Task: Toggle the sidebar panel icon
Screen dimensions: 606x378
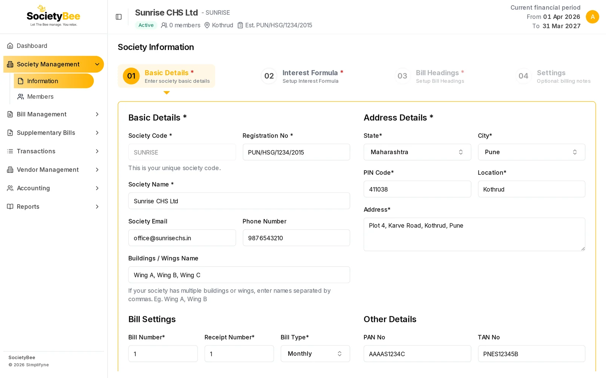Action: point(119,17)
